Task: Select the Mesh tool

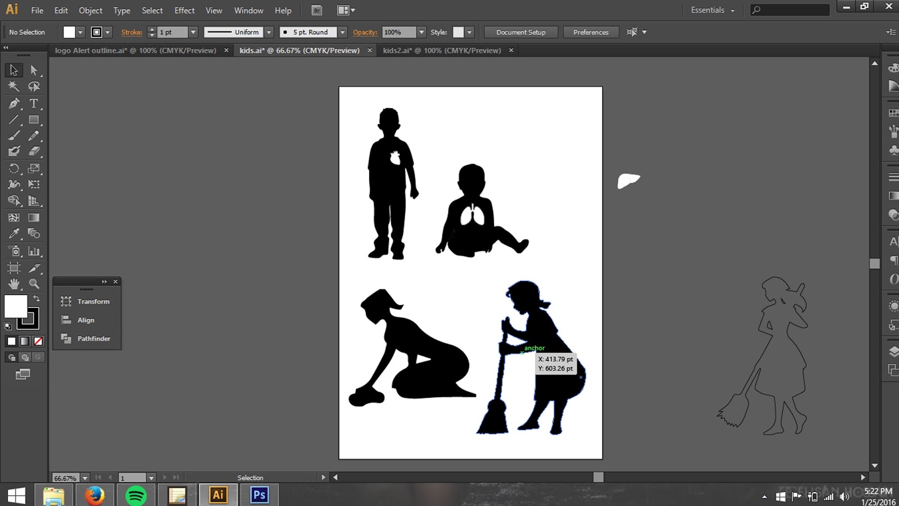Action: point(14,217)
